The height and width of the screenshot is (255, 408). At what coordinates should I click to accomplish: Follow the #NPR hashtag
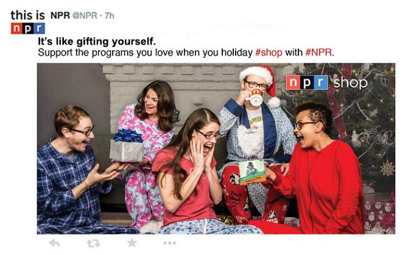[x=318, y=52]
